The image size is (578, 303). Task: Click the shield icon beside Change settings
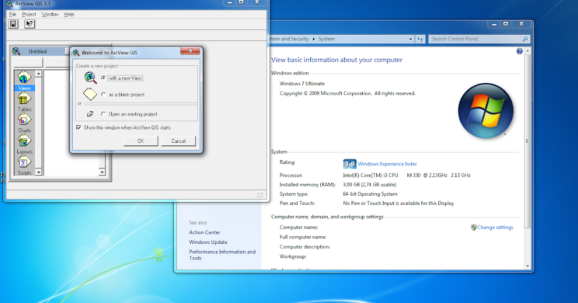point(473,227)
